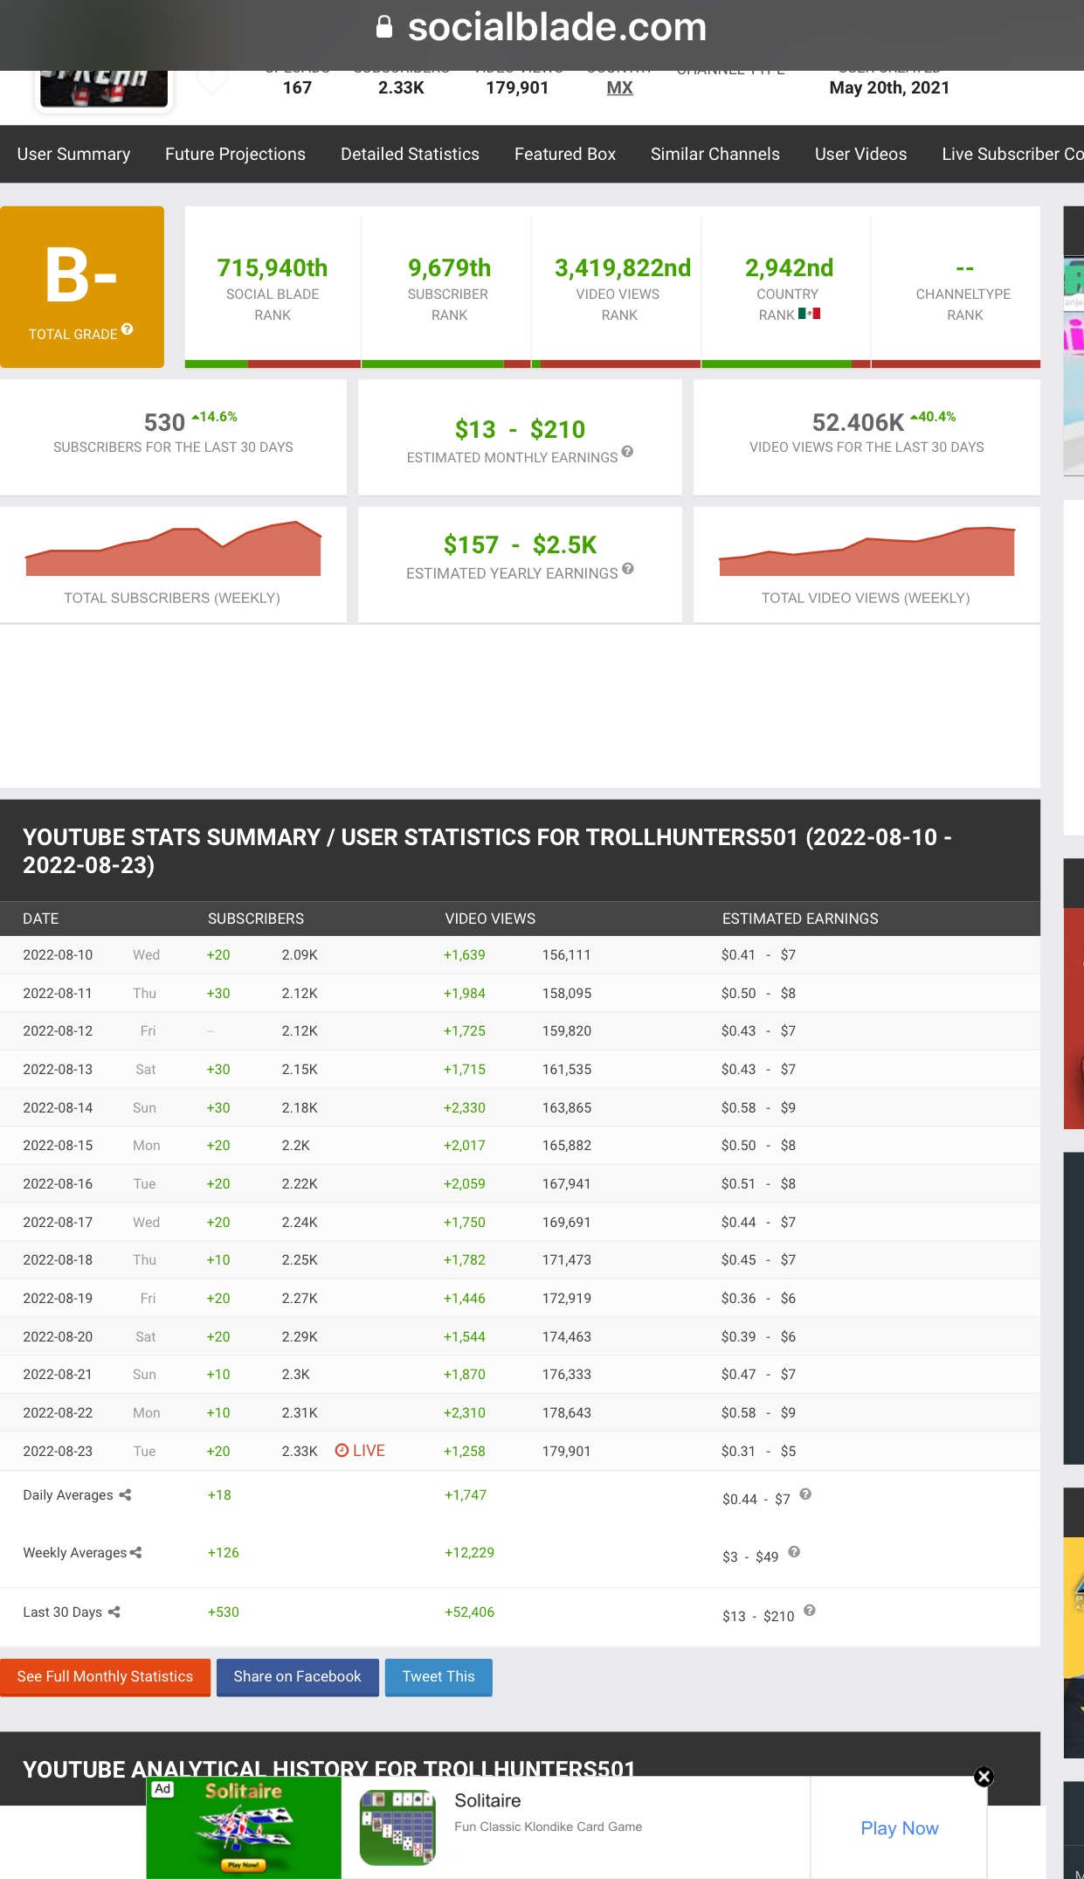Click the Last 30 Days earnings help icon

coord(810,1611)
